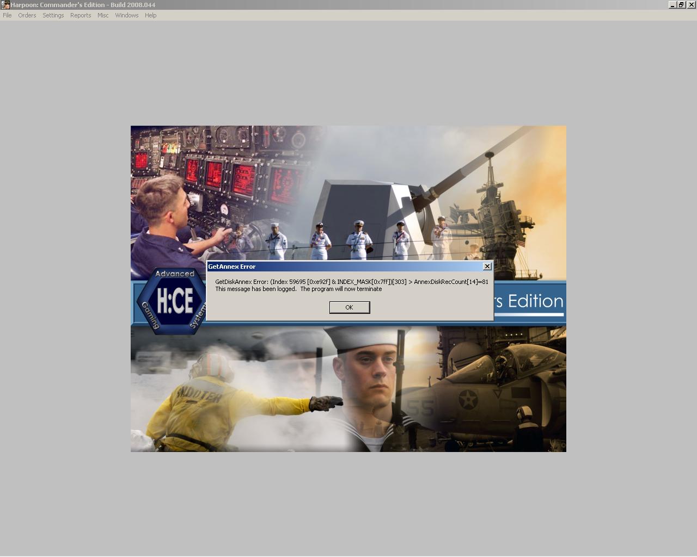
Task: Open the Settings menu
Action: point(53,15)
